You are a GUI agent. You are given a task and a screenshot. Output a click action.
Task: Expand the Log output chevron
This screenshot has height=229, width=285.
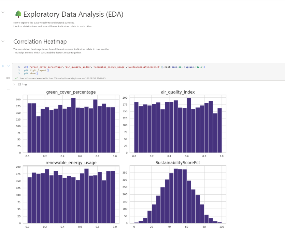[14, 84]
